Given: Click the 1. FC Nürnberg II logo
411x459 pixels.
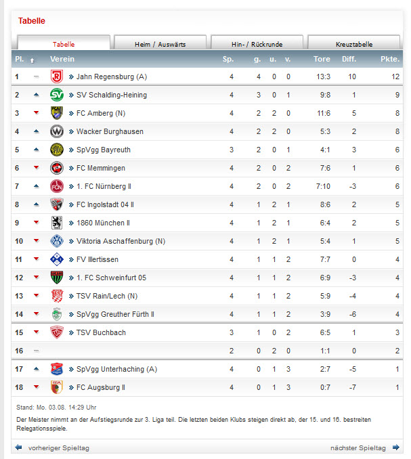Looking at the screenshot, I should click(57, 186).
